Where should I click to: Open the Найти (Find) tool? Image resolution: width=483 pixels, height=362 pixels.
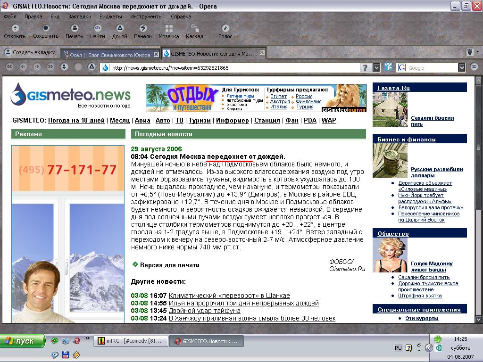point(97,31)
